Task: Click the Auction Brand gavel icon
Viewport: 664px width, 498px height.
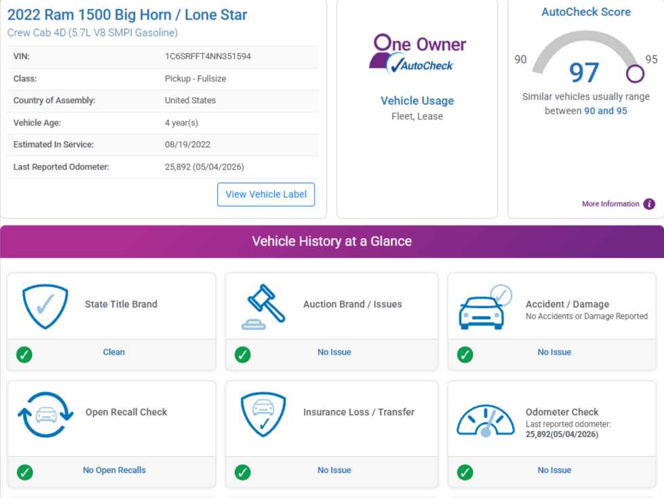Action: click(263, 307)
